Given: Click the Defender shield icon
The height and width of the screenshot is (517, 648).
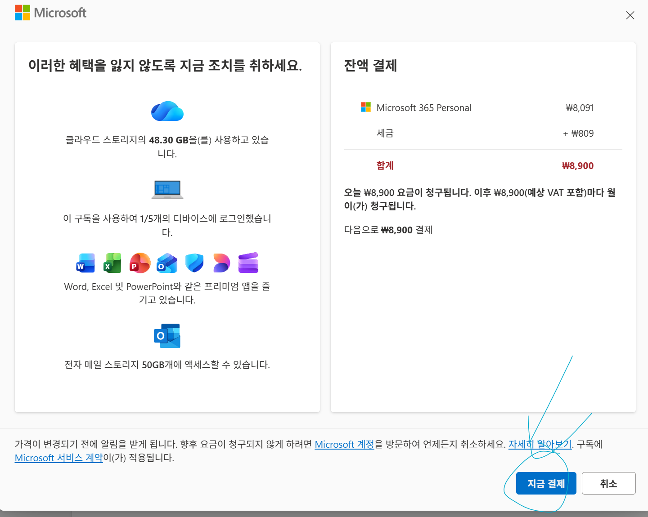Looking at the screenshot, I should pyautogui.click(x=194, y=263).
